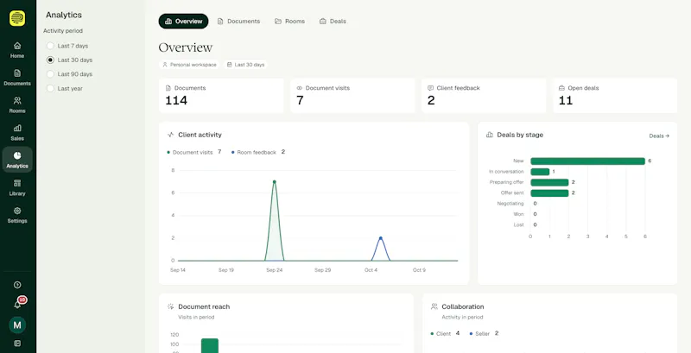Image resolution: width=691 pixels, height=353 pixels.
Task: Click the help circle icon in sidebar
Action: (x=17, y=285)
